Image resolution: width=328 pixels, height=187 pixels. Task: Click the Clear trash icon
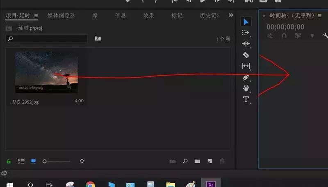[x=222, y=161]
